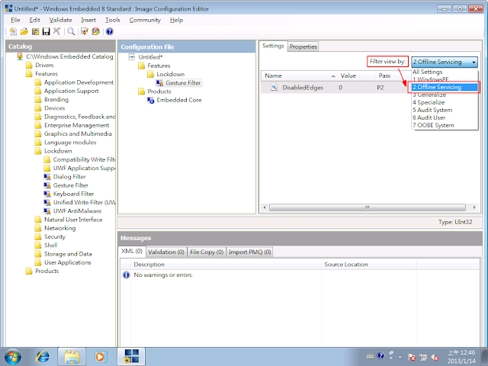488x366 pixels.
Task: Select the Shell folder in Catalog
Action: [x=51, y=246]
